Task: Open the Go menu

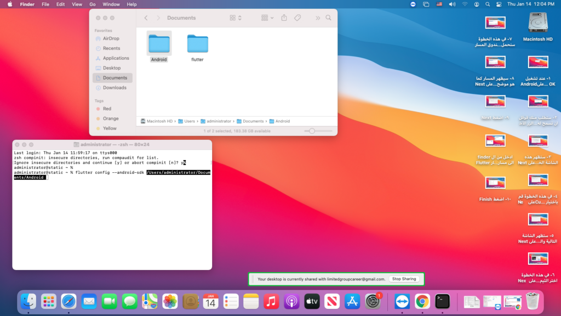Action: (x=92, y=4)
